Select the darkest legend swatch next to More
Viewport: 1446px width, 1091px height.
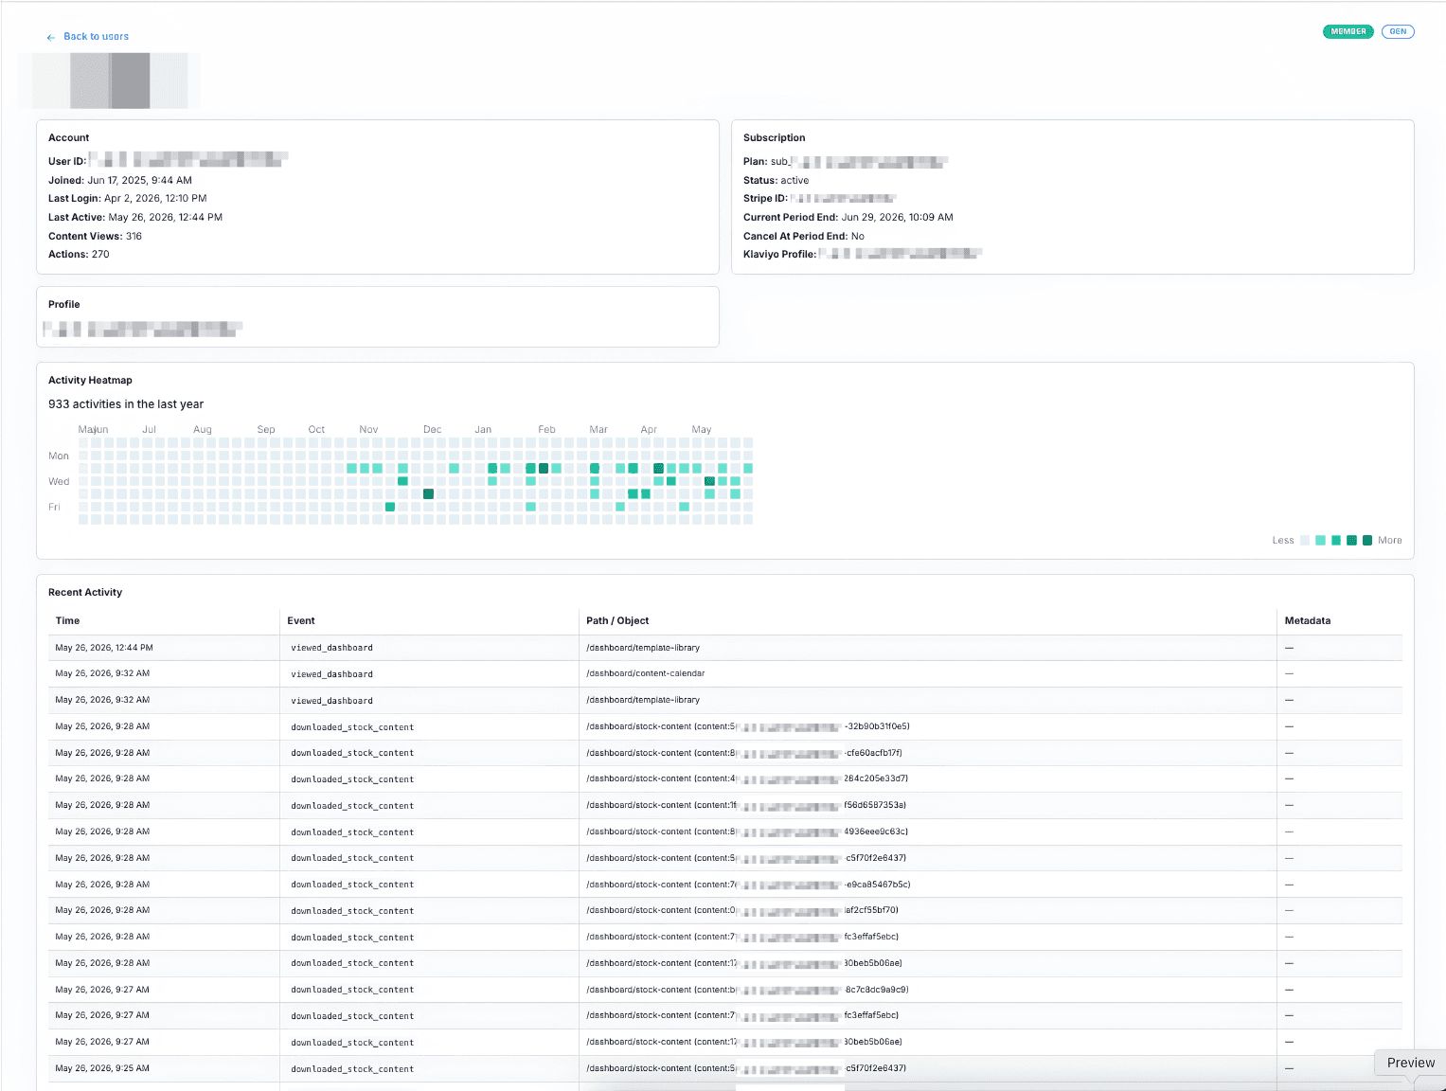coord(1367,541)
